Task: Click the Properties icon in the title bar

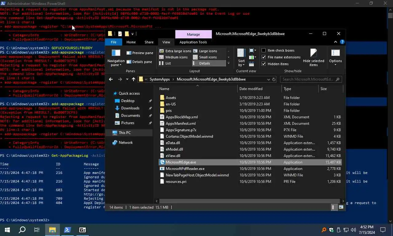Action: [120, 34]
